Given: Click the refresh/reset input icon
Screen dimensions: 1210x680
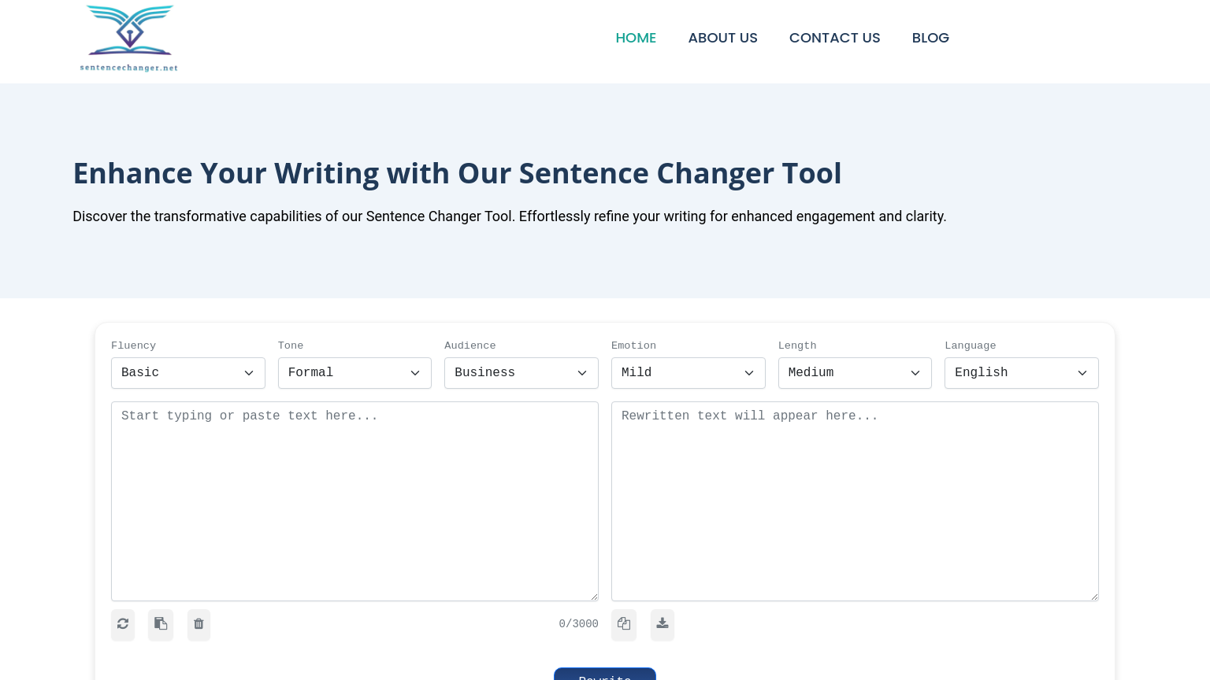Looking at the screenshot, I should 123,624.
